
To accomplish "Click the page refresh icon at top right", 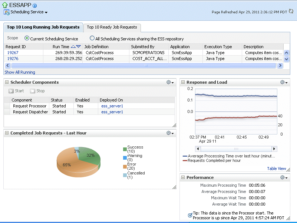I will (x=291, y=12).
